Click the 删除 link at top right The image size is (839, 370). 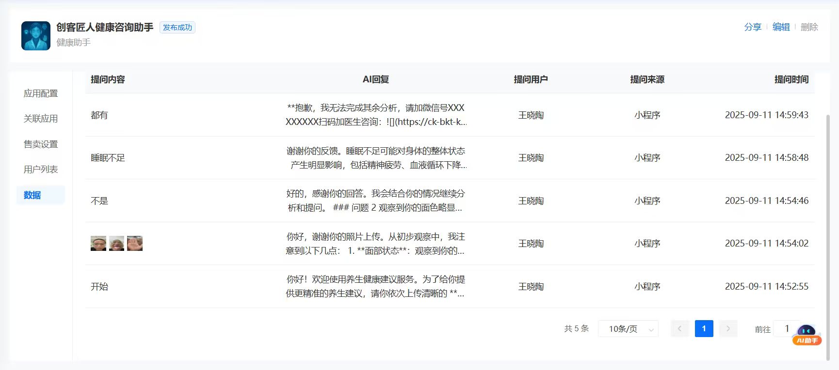(809, 27)
